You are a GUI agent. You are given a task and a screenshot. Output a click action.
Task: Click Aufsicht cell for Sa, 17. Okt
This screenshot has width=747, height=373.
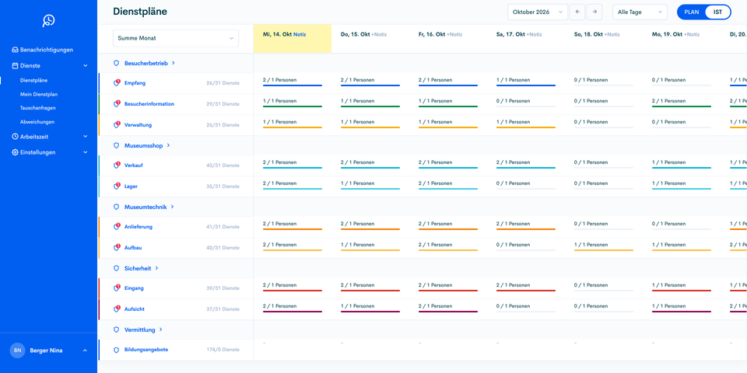(526, 309)
